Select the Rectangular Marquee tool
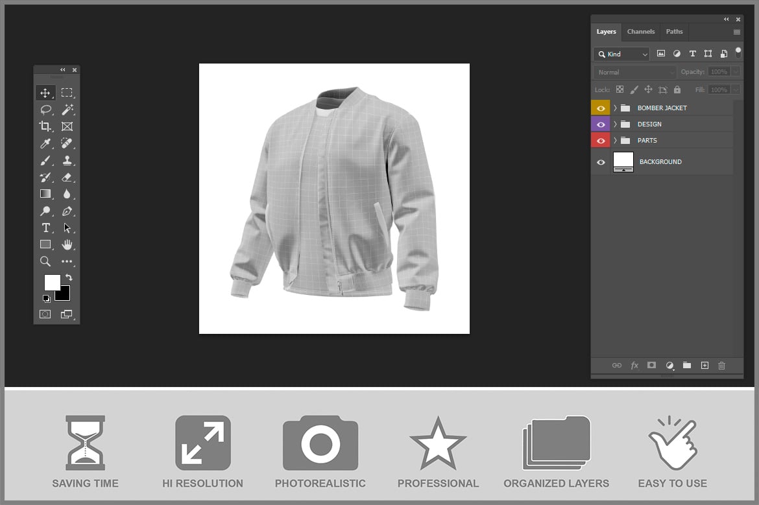 click(67, 93)
